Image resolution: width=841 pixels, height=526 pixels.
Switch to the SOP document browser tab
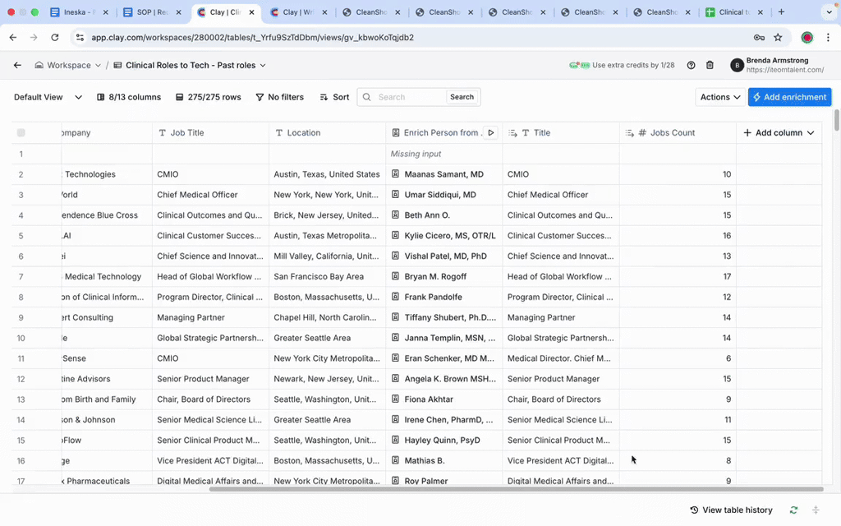pyautogui.click(x=153, y=12)
